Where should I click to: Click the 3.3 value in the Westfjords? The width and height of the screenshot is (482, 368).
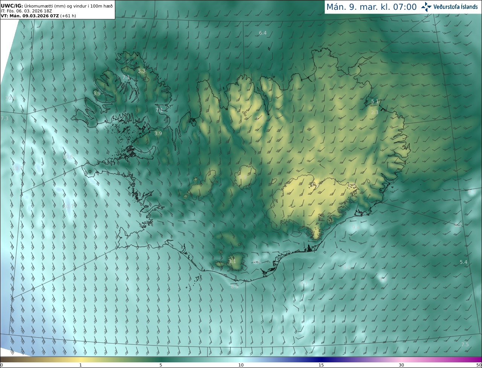[141, 71]
